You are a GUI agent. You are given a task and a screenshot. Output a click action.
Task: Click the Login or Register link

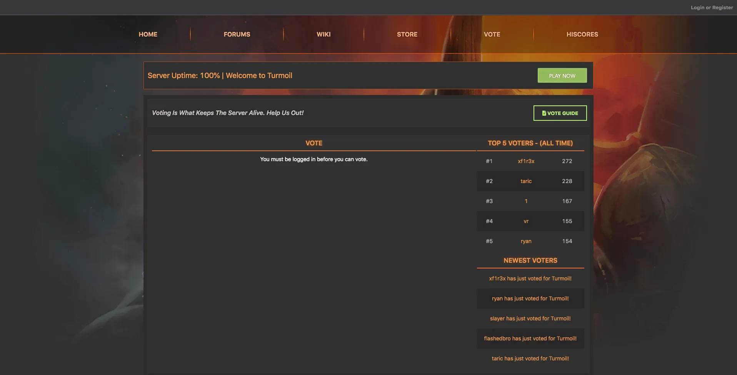tap(711, 7)
